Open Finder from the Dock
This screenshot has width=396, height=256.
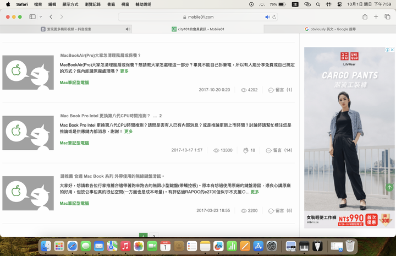point(46,246)
